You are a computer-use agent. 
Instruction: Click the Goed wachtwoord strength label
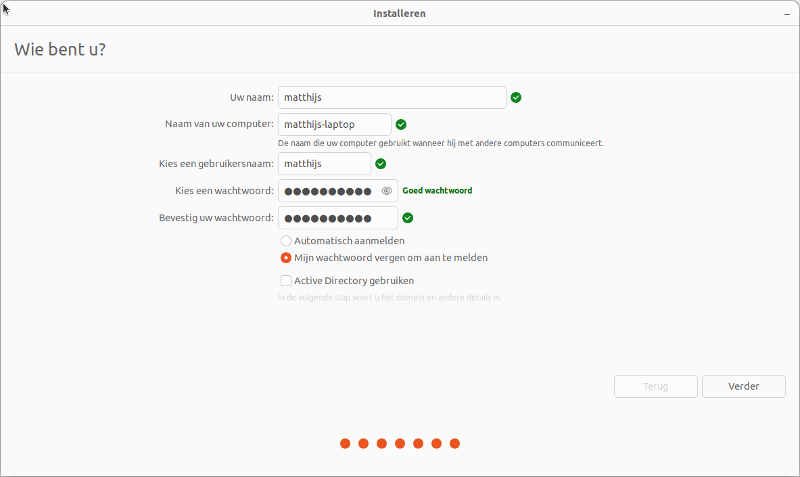pos(437,191)
